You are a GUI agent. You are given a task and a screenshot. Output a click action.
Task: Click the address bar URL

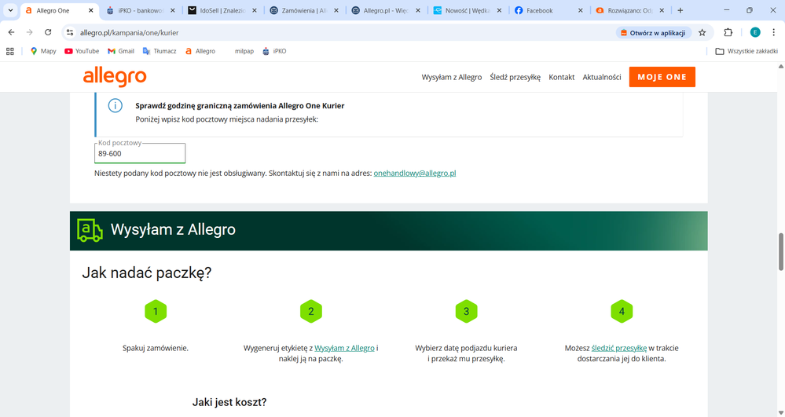coord(129,32)
